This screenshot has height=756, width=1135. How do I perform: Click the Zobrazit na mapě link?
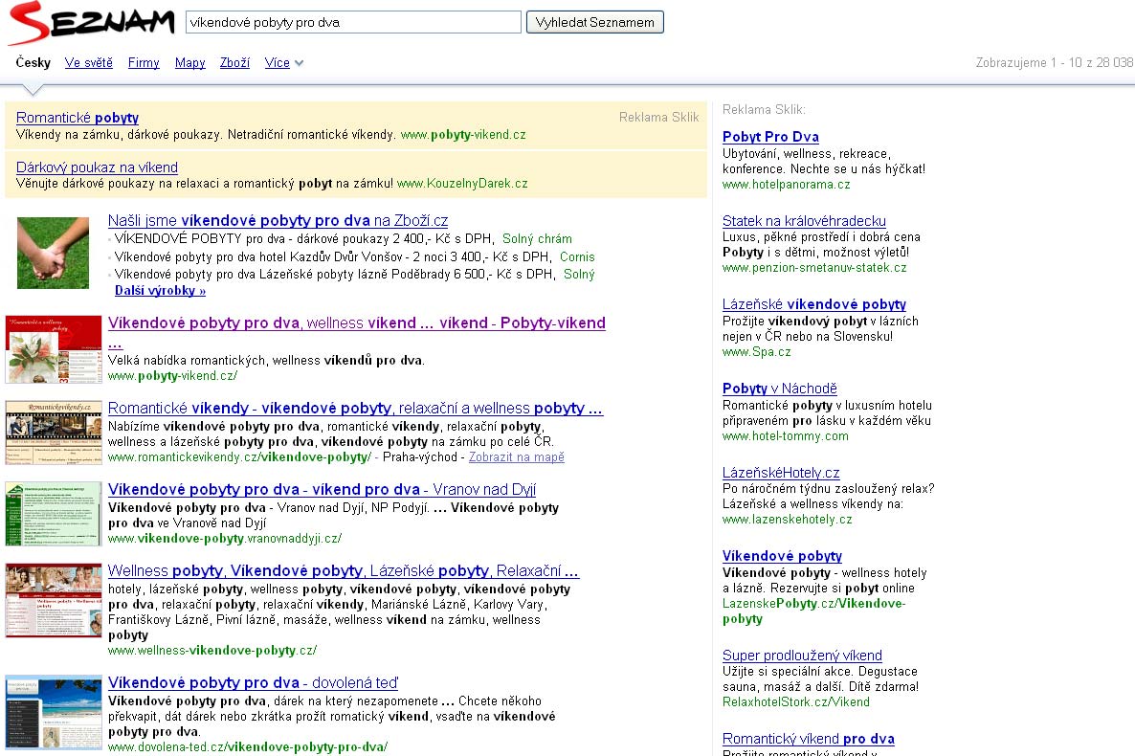pyautogui.click(x=516, y=456)
